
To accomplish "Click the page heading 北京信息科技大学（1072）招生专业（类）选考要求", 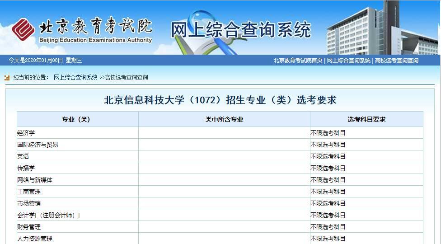I will (x=220, y=100).
